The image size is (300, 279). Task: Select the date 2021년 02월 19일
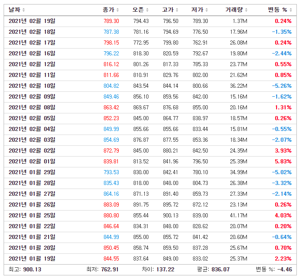click(x=32, y=21)
